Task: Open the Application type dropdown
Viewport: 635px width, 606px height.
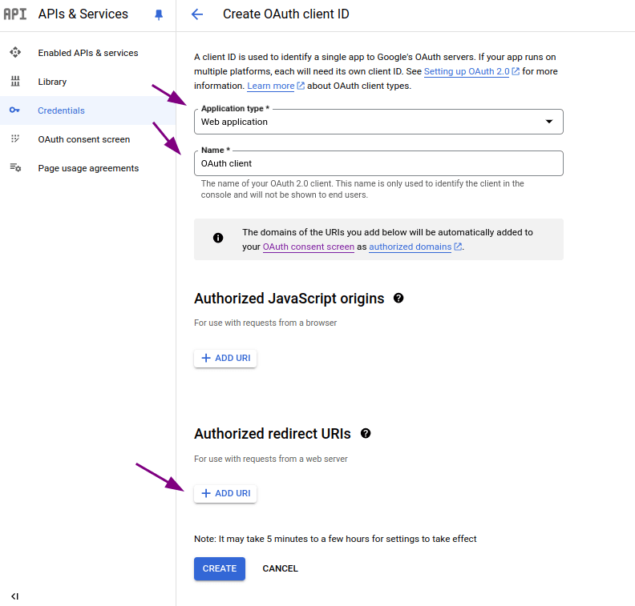Action: click(x=378, y=122)
